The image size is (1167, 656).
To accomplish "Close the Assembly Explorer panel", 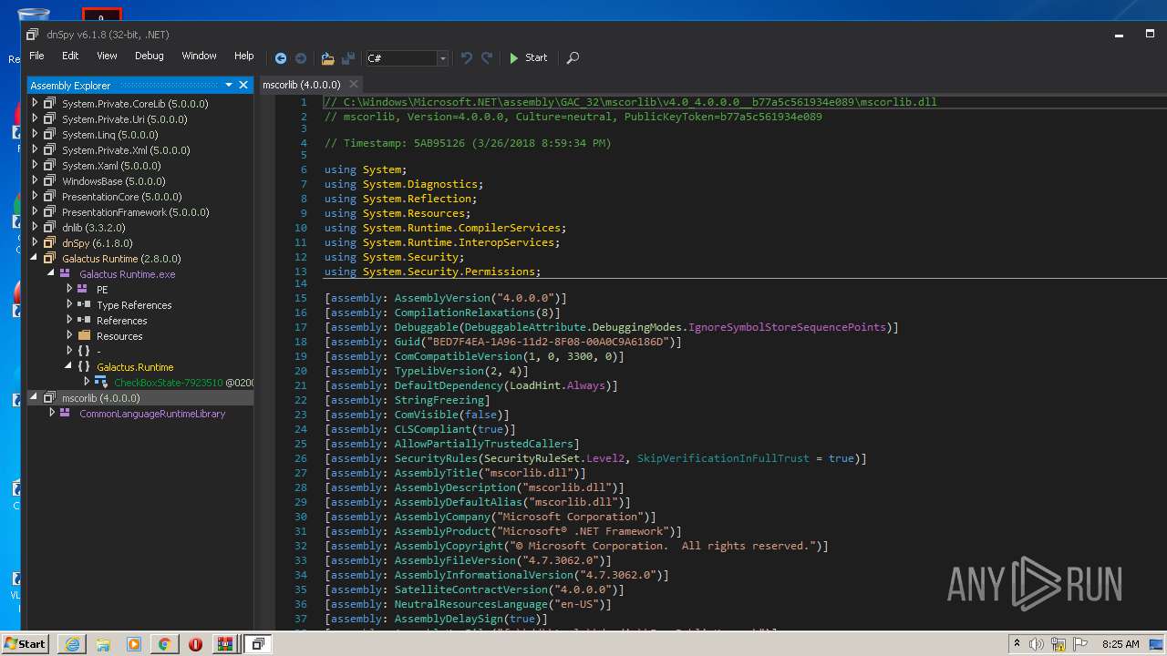I will (x=243, y=85).
